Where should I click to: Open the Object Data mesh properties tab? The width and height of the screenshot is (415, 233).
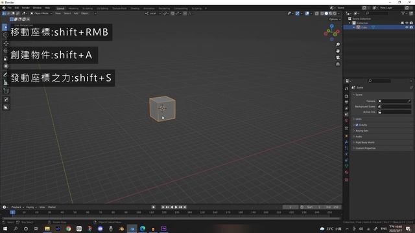click(x=346, y=166)
